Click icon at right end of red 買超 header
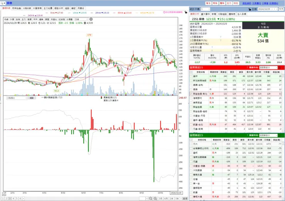 point(280,68)
